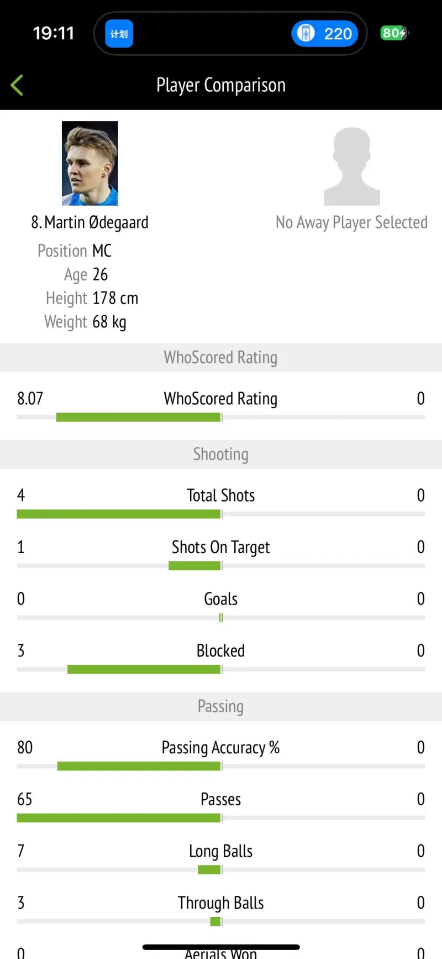Tap the battery status icon
The width and height of the screenshot is (442, 959).
(394, 33)
